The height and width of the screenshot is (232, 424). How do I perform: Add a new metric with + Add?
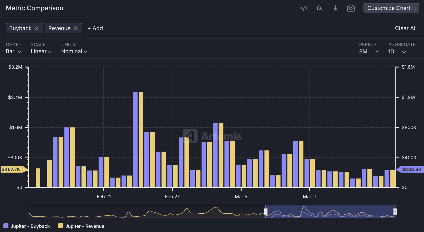click(95, 28)
